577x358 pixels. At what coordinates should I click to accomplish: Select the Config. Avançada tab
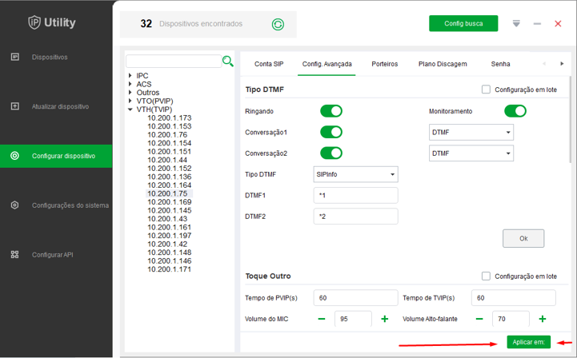coord(327,64)
